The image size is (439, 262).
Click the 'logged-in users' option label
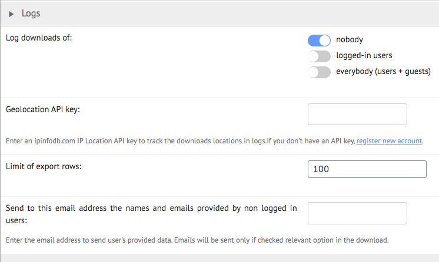pyautogui.click(x=364, y=55)
